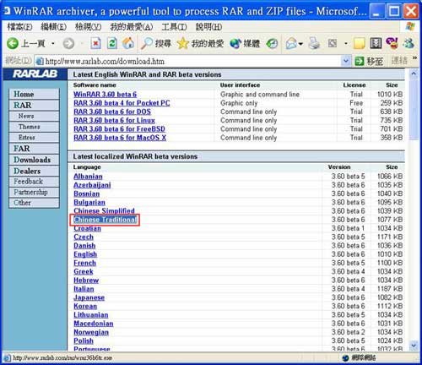
Task: Click the RARLAB logo
Action: (x=35, y=74)
